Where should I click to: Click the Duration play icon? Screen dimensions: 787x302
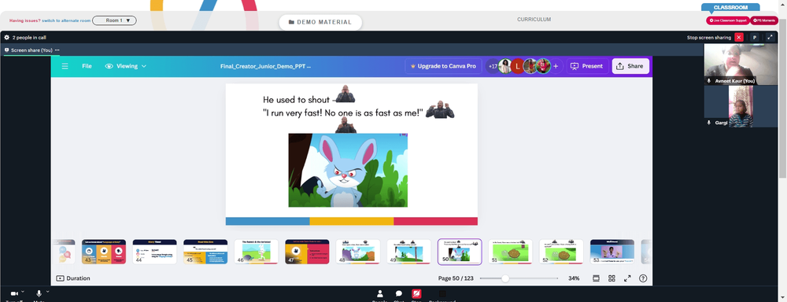(61, 278)
